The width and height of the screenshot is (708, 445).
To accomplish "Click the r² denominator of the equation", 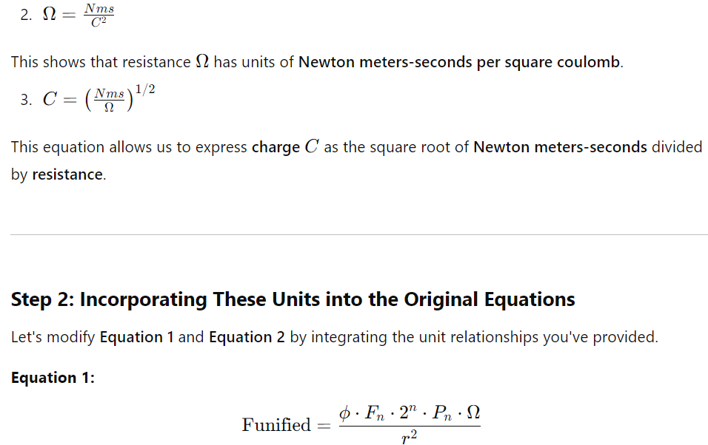I will click(409, 436).
